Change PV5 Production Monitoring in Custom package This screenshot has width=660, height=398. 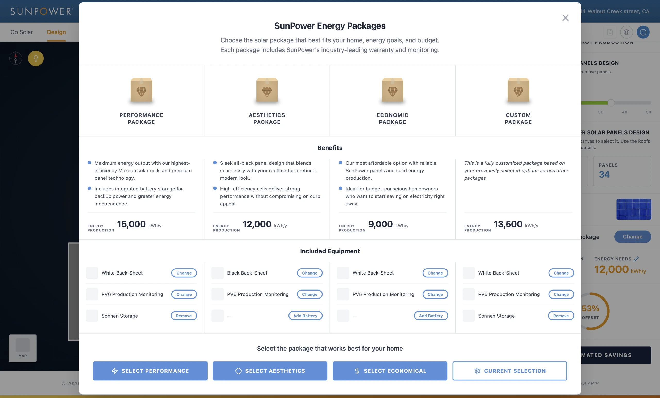[x=561, y=294]
